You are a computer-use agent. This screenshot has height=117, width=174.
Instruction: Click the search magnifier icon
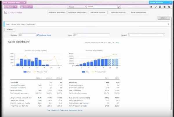tap(119, 6)
